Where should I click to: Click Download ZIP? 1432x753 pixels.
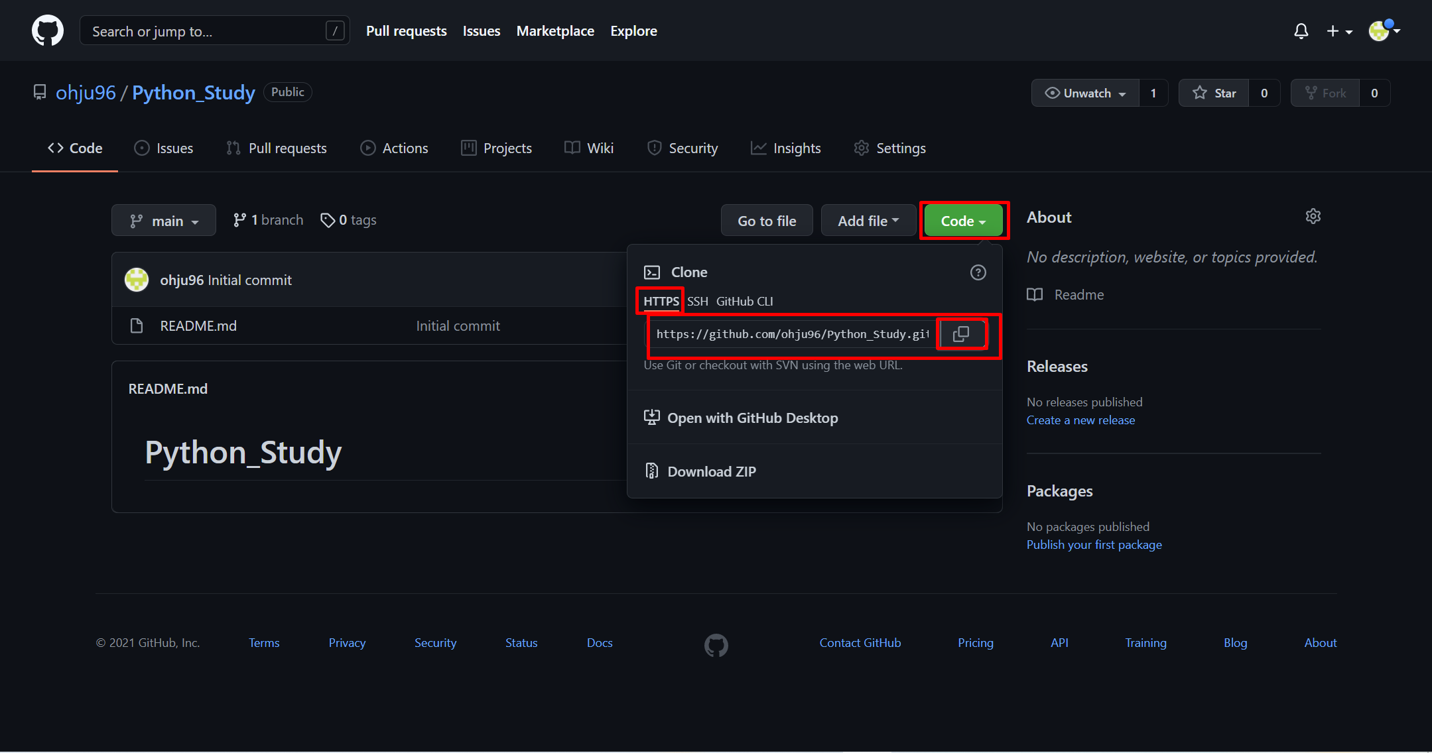[x=711, y=471]
